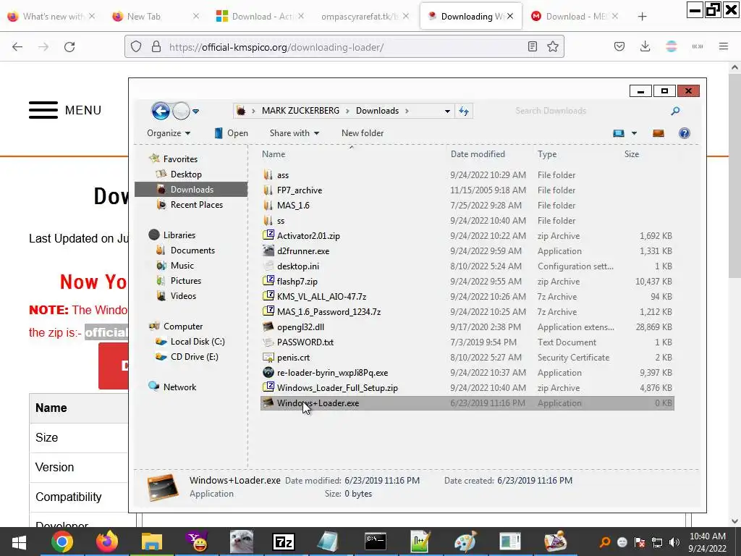Open Chrome from the taskbar

(x=62, y=542)
